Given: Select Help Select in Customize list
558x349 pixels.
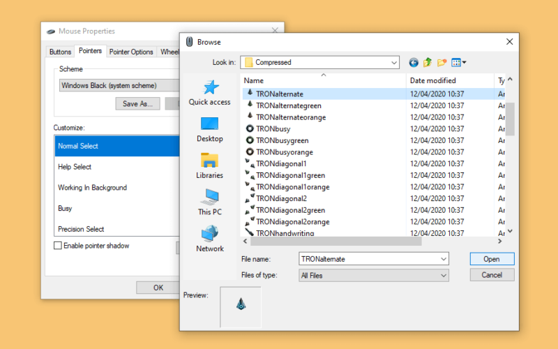Looking at the screenshot, I should tap(117, 167).
